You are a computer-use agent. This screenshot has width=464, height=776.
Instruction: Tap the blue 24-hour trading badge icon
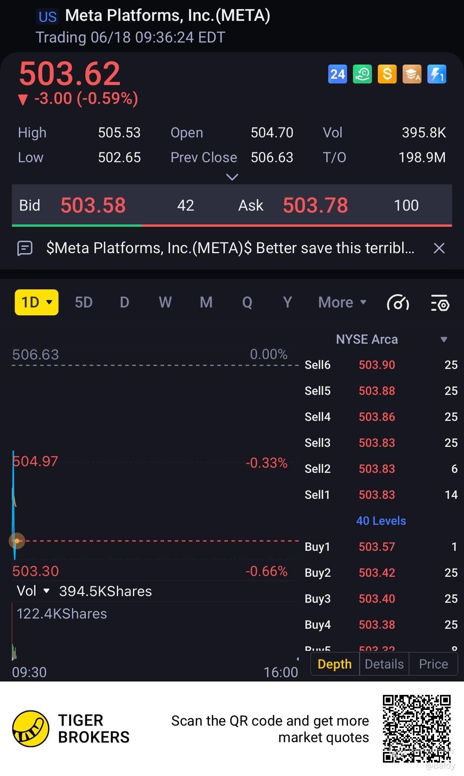coord(337,74)
